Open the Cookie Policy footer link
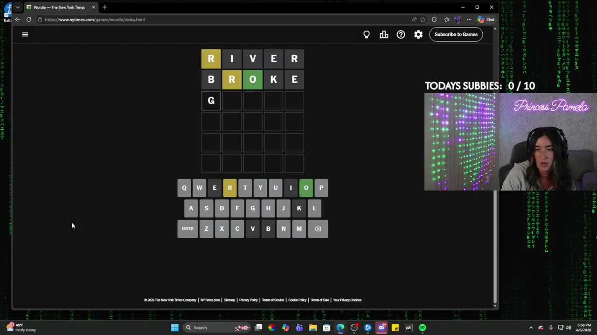The height and width of the screenshot is (335, 597). (298, 300)
